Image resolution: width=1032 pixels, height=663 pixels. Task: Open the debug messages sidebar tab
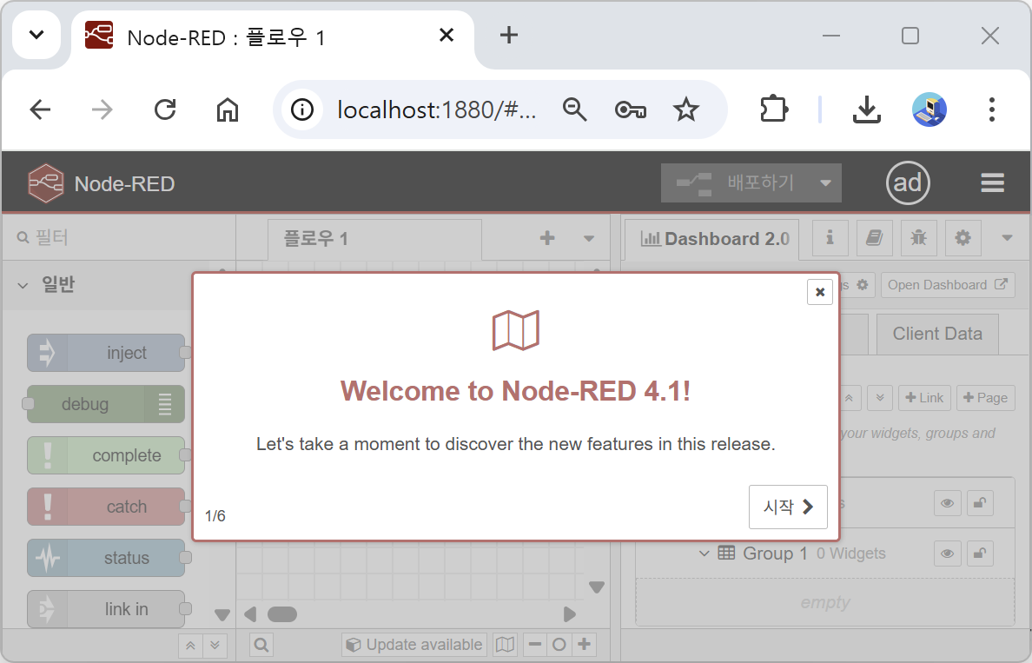(x=918, y=238)
